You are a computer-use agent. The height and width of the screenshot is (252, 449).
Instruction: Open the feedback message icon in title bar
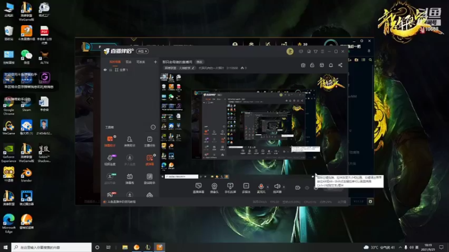click(301, 52)
